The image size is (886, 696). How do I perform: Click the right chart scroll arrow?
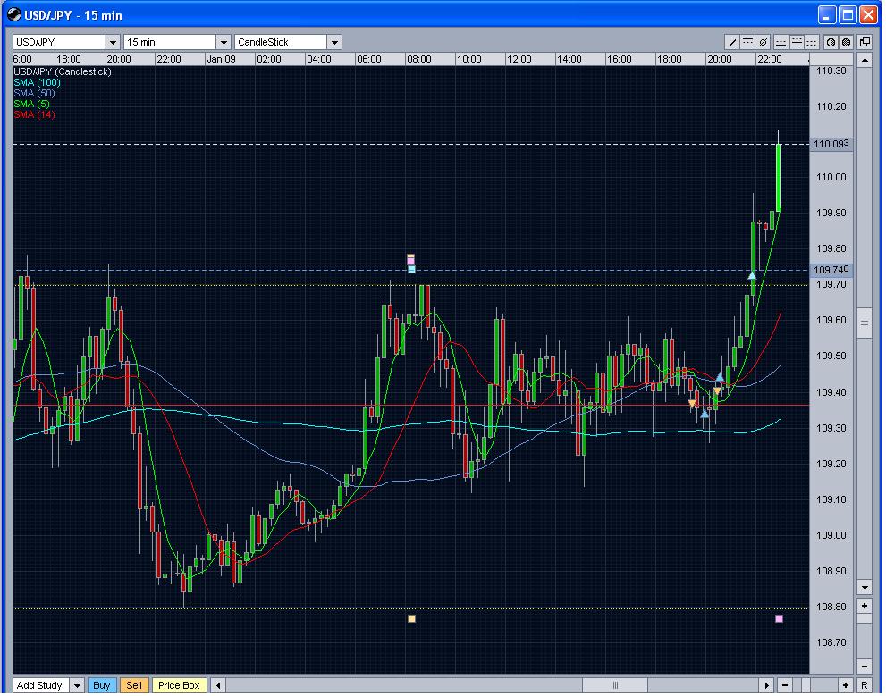click(767, 685)
